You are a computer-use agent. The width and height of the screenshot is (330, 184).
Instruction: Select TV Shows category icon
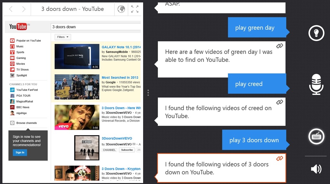[13, 69]
